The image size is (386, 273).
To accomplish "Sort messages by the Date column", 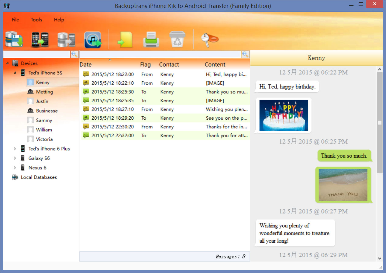I will 86,64.
